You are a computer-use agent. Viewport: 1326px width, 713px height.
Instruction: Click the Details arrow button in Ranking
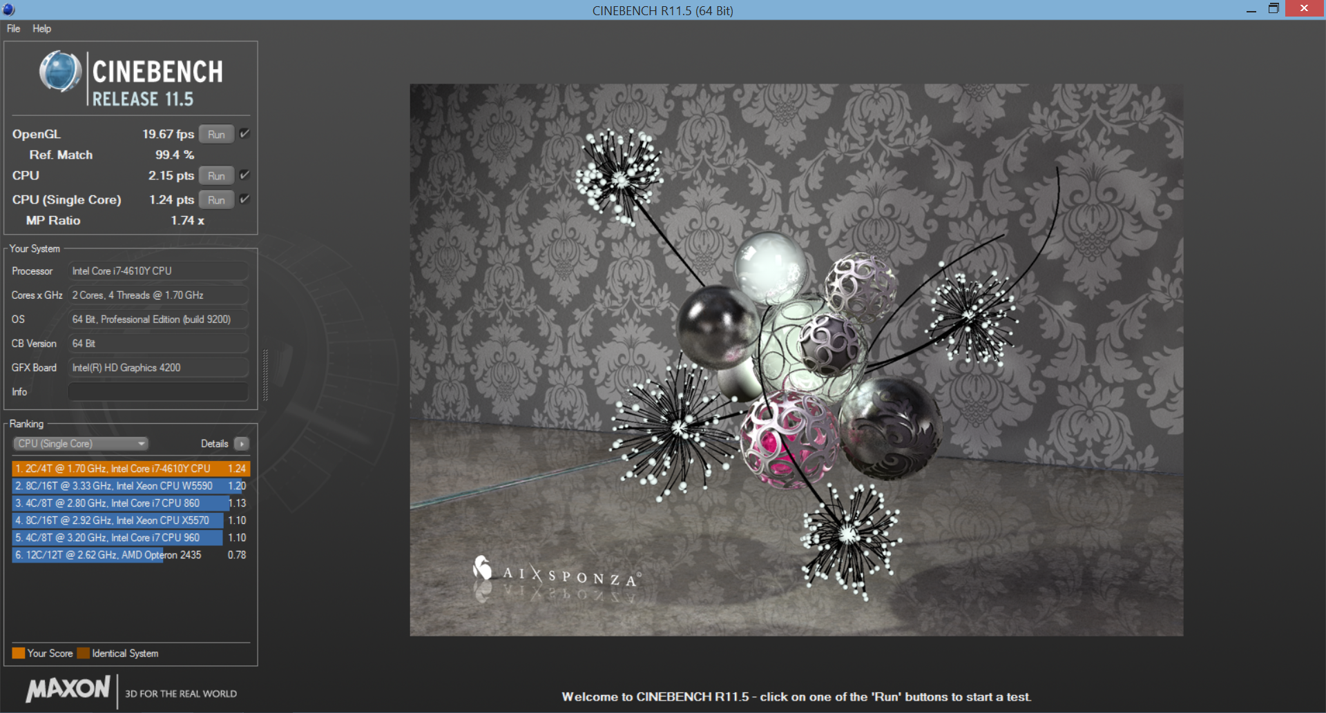click(x=242, y=444)
